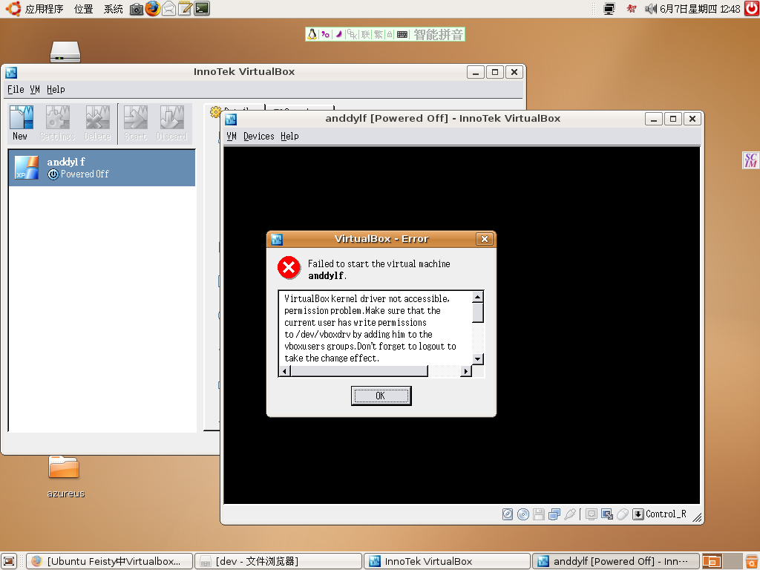Open the 应用程序 (Applications) menu
The width and height of the screenshot is (760, 570).
[x=44, y=9]
